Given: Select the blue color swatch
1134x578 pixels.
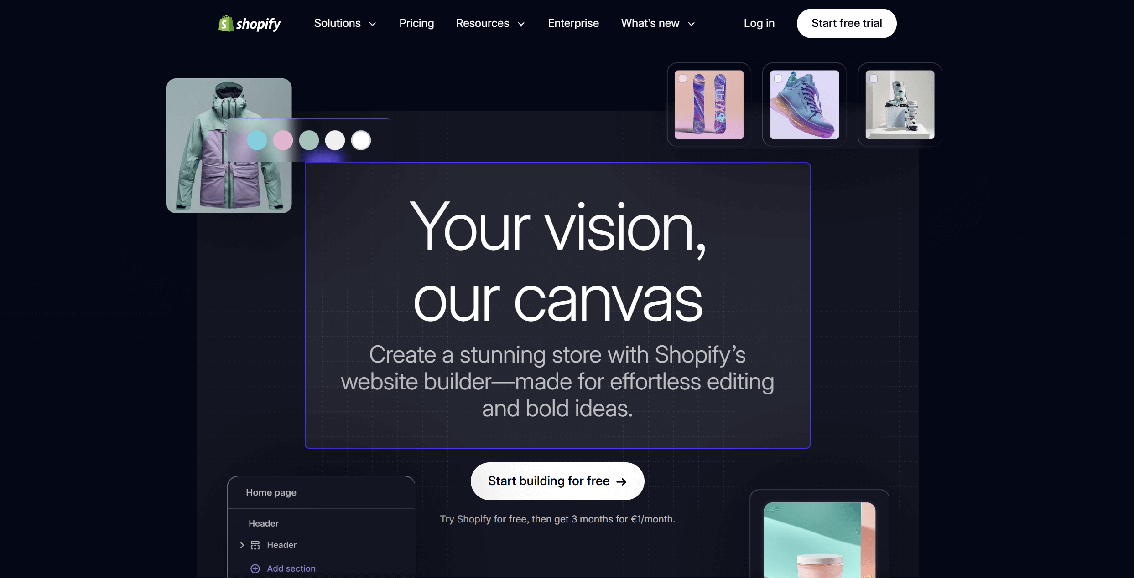Looking at the screenshot, I should tap(257, 140).
